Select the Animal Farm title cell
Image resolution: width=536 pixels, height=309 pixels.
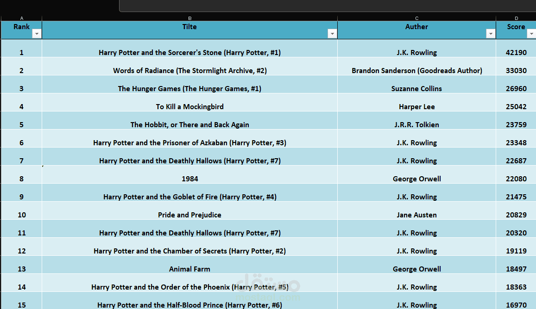tap(190, 266)
